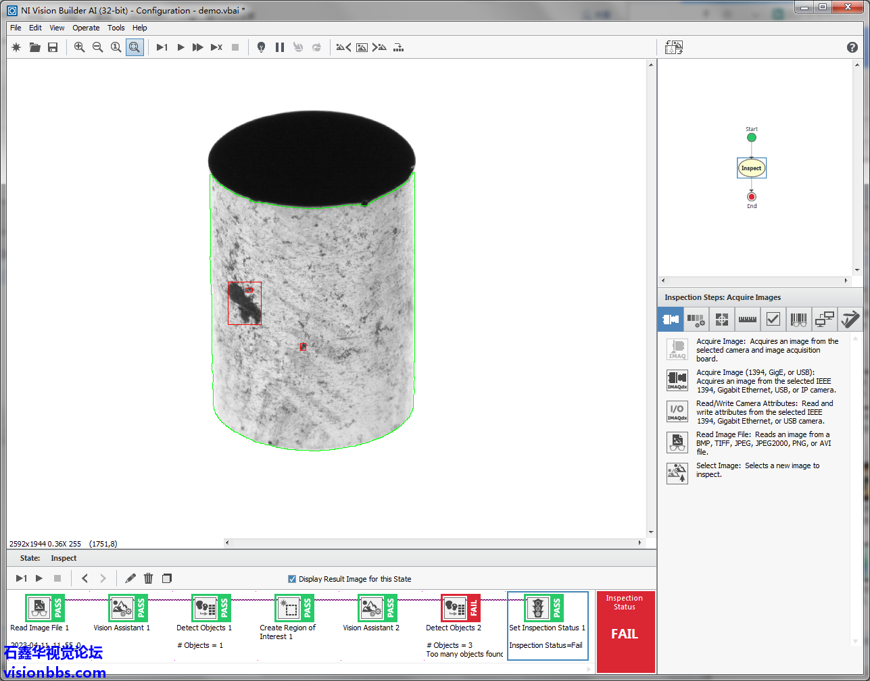Screen dimensions: 870x681
Task: Select the Measure Features ruler tab icon
Action: pos(747,319)
